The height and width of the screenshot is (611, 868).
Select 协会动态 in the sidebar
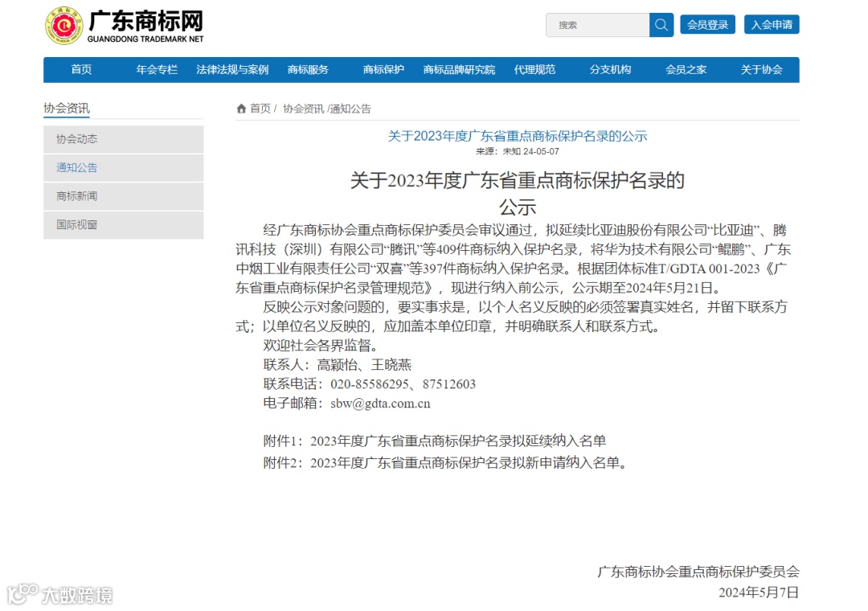[x=124, y=139]
